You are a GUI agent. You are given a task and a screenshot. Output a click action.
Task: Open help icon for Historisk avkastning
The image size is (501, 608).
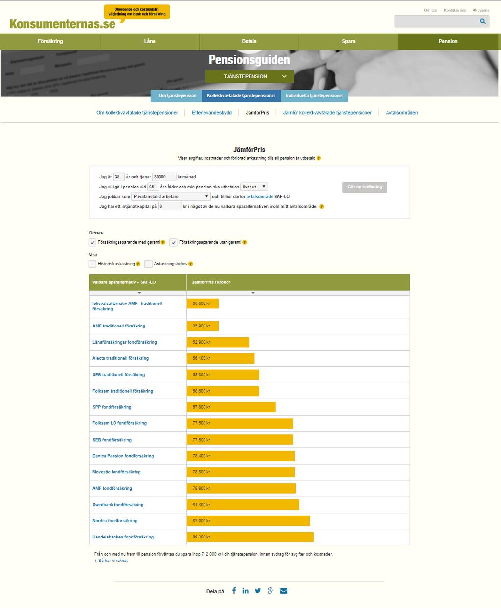[138, 264]
